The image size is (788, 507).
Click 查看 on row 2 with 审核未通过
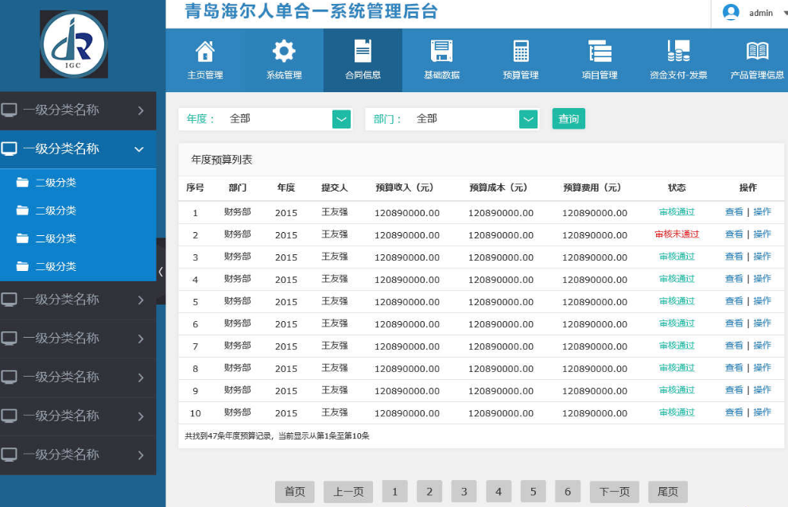[733, 234]
